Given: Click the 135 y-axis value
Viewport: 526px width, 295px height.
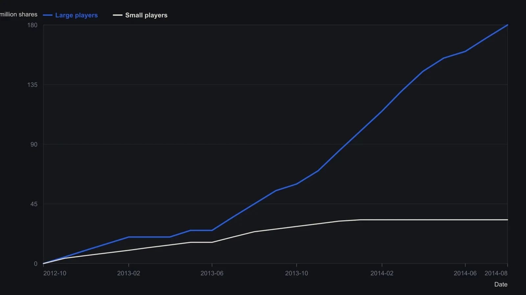Looking at the screenshot, I should tap(32, 85).
